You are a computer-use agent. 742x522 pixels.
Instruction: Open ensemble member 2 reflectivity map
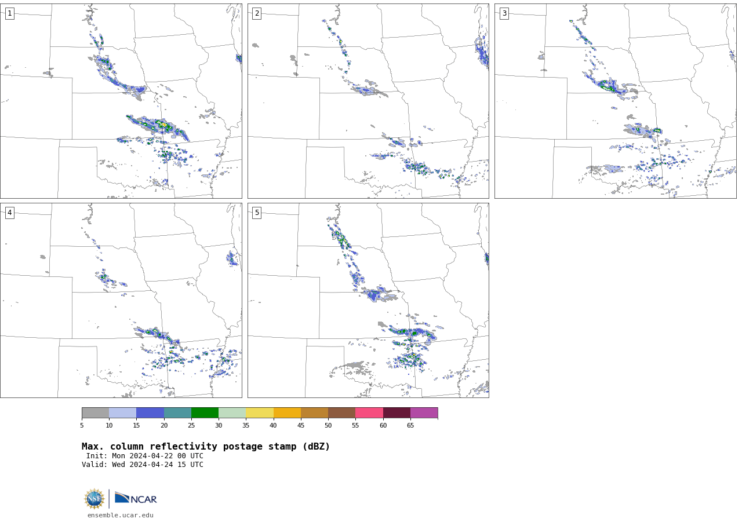tap(368, 101)
